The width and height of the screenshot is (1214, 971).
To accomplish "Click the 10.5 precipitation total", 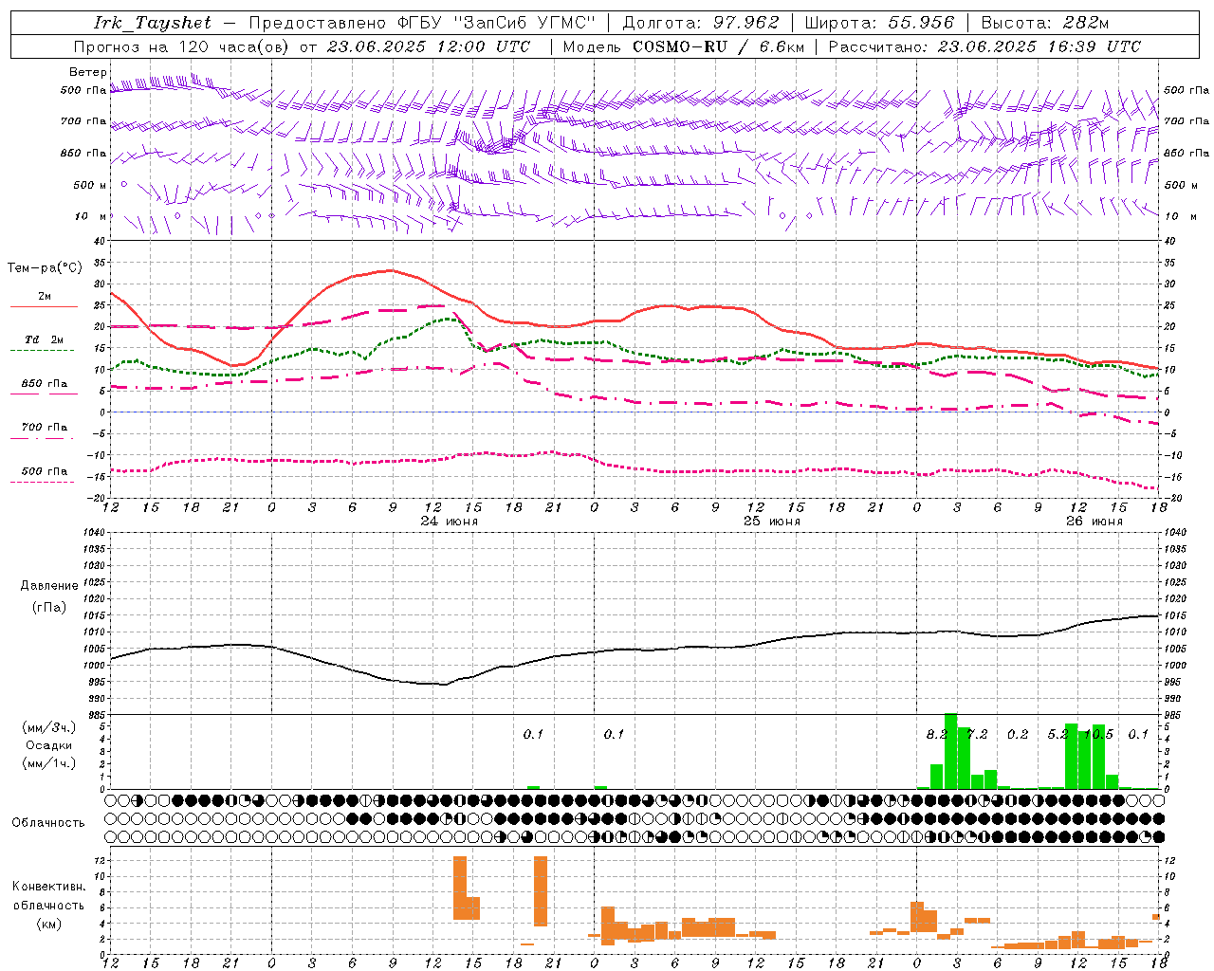I will (x=1098, y=734).
